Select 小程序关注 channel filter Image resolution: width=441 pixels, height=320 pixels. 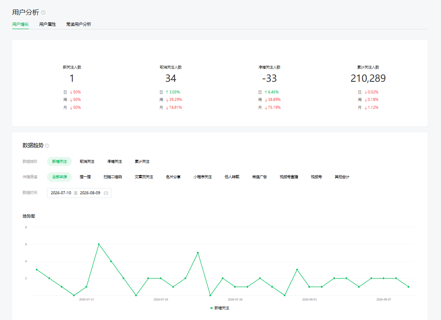click(202, 177)
